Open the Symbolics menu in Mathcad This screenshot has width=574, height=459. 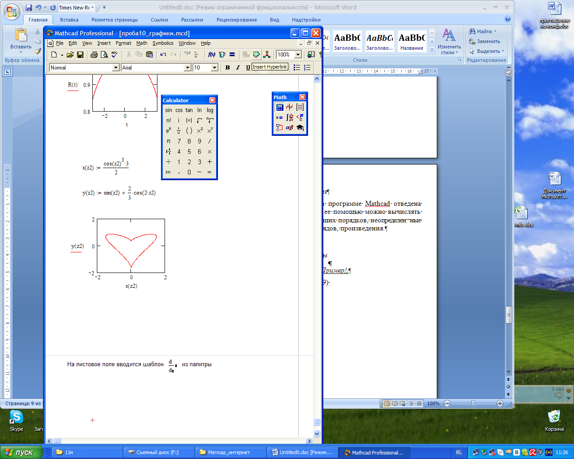[x=163, y=43]
